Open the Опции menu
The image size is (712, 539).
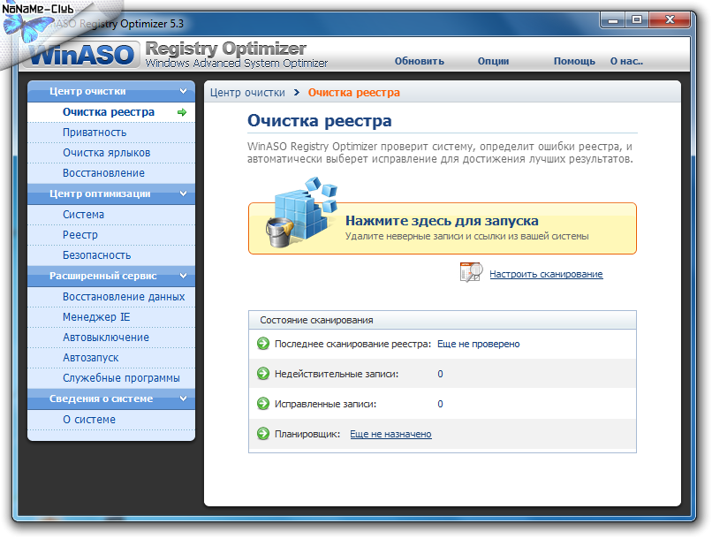[x=493, y=61]
